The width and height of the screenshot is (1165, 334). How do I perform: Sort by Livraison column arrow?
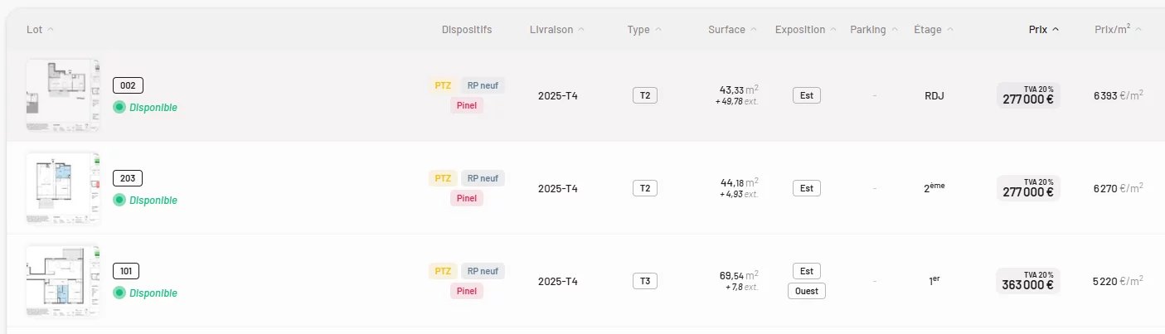pos(581,30)
